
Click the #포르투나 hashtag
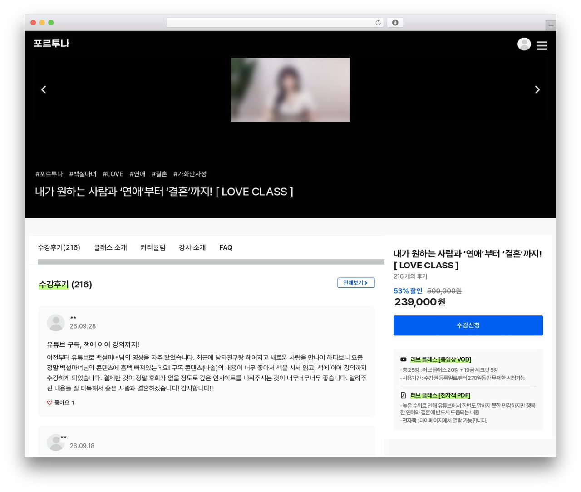point(49,174)
